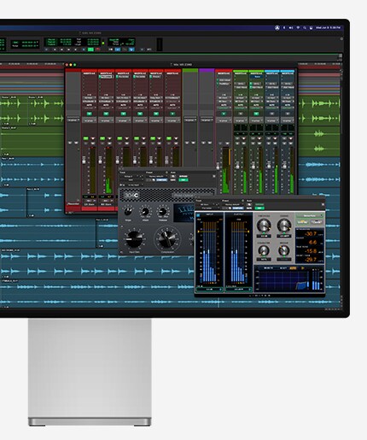Toggle green input monitor button on first red channel

tap(85, 138)
